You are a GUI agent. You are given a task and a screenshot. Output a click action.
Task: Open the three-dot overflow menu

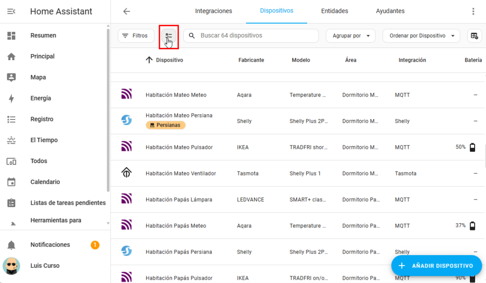tap(473, 11)
